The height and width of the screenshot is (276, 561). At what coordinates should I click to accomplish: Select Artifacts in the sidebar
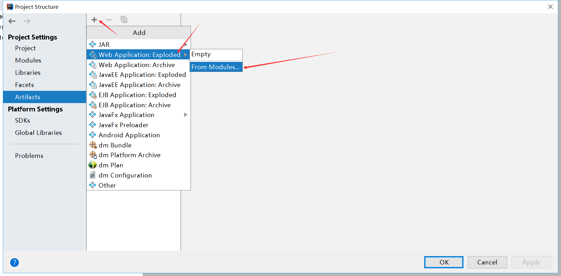point(44,97)
